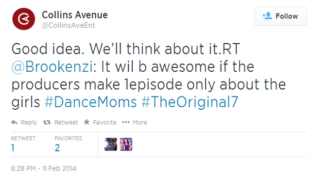Click the Retweet arrows icon
The height and width of the screenshot is (179, 311).
click(47, 122)
